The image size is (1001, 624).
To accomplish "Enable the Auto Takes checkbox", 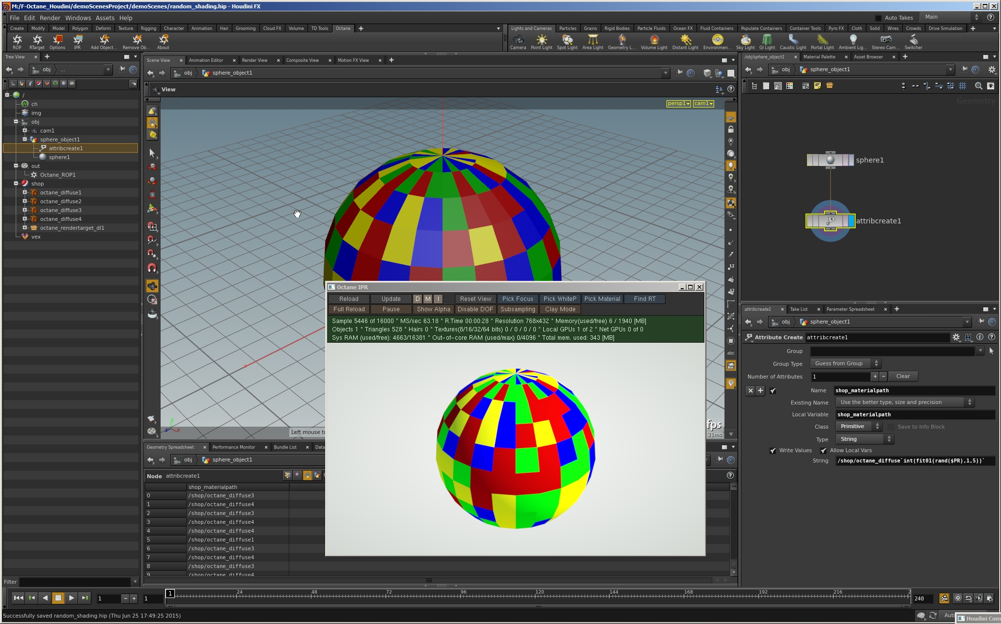I will click(878, 18).
